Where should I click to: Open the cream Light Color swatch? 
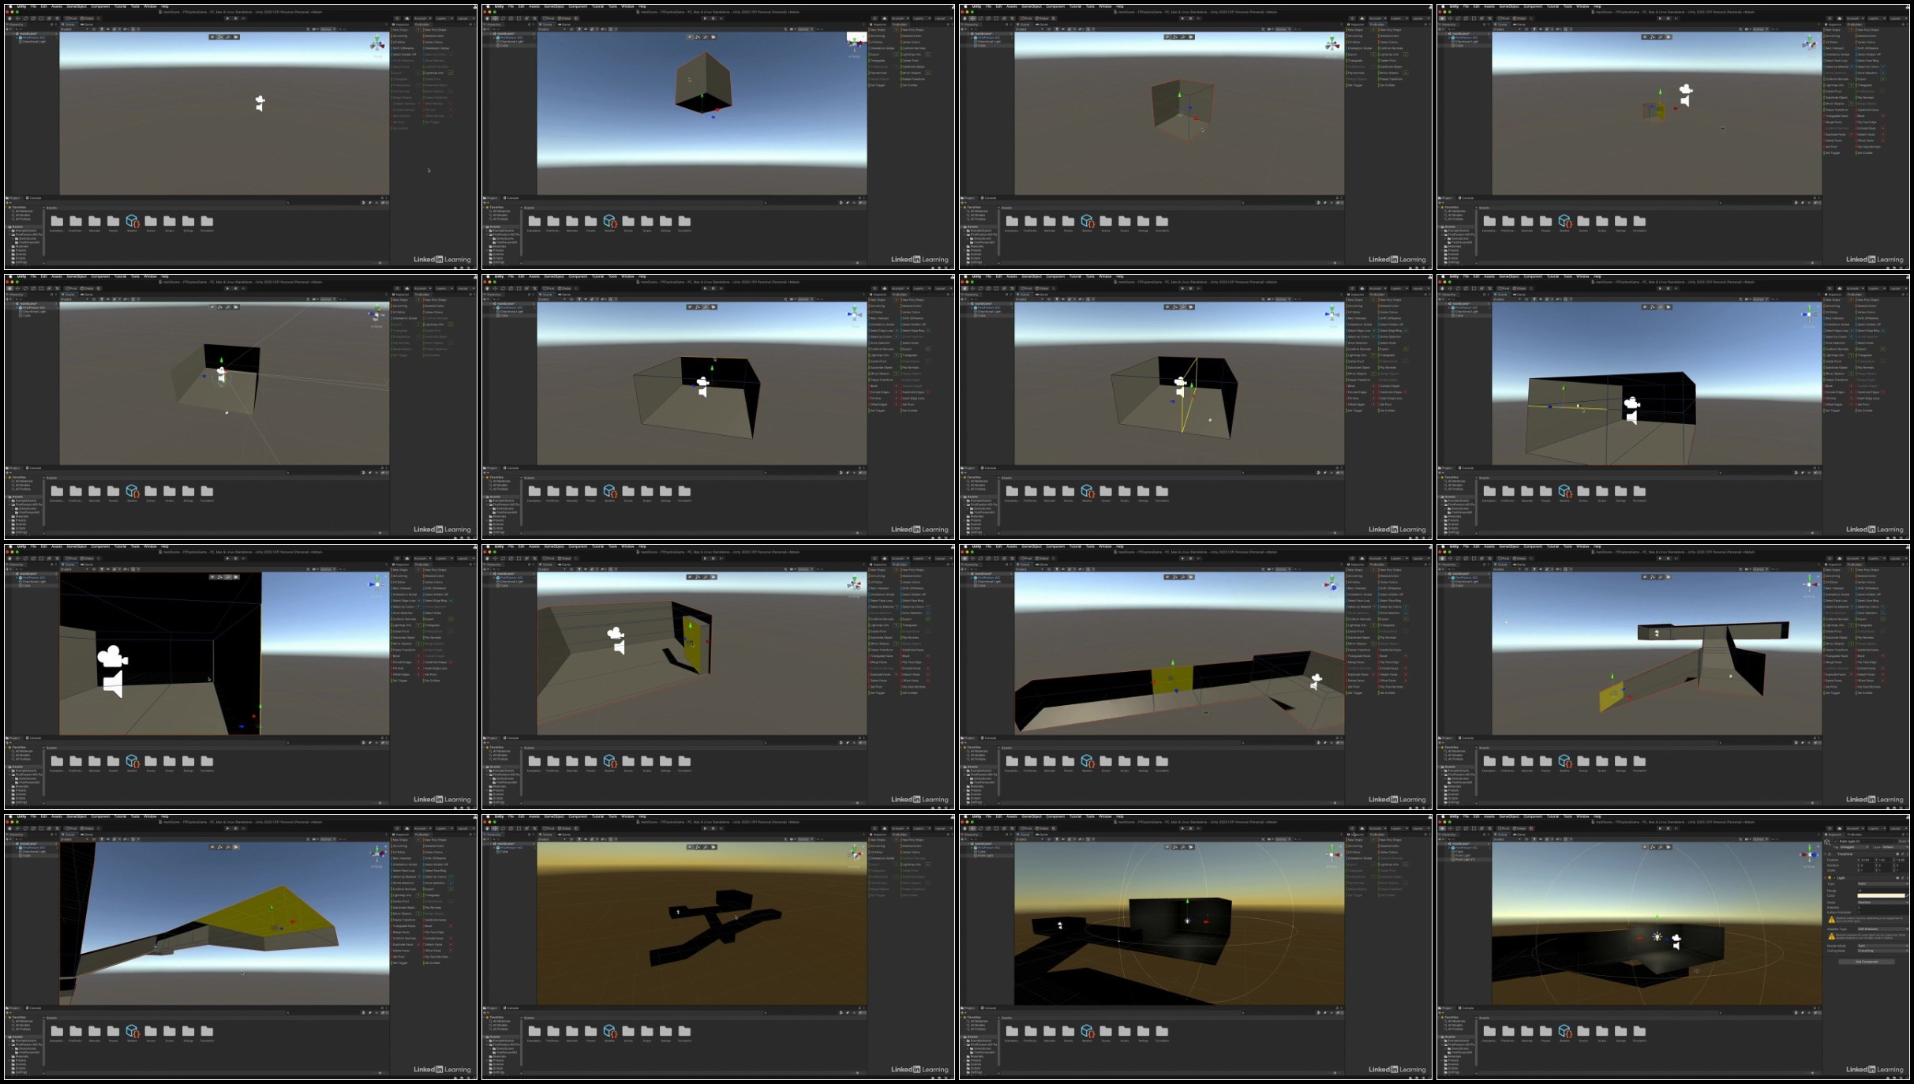coord(1881,896)
